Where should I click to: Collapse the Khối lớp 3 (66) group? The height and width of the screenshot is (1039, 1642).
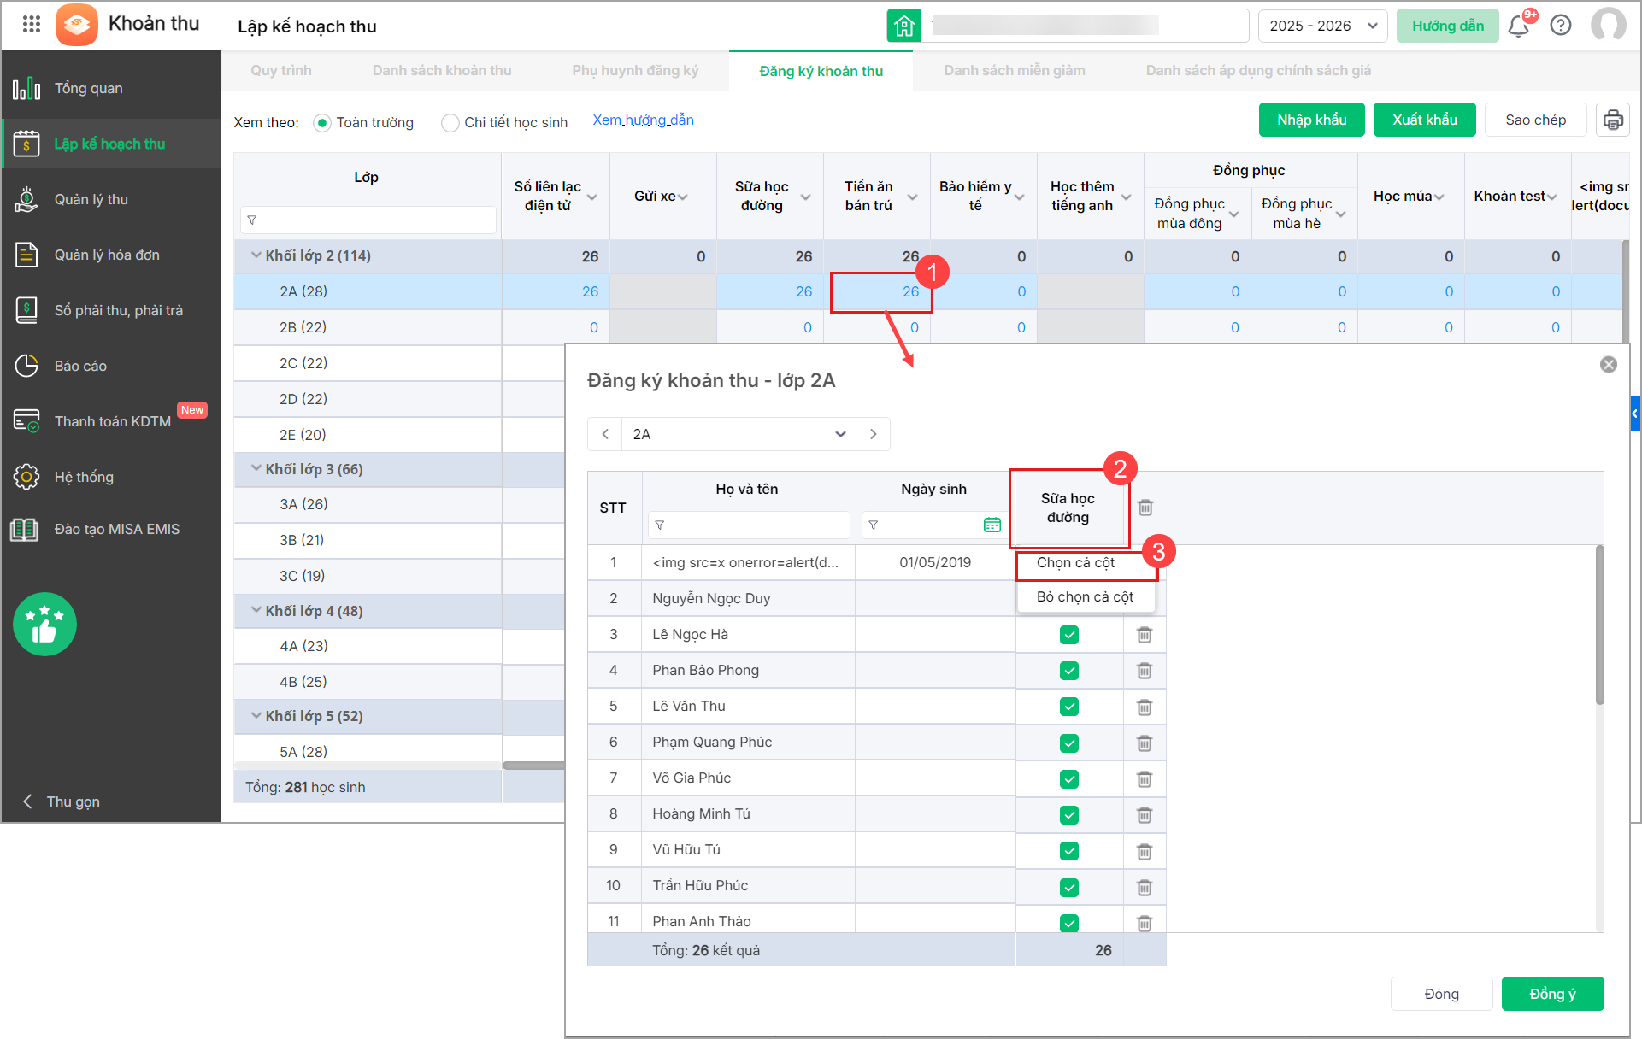[x=256, y=468]
